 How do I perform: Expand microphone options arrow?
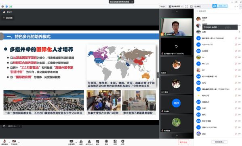9,142
